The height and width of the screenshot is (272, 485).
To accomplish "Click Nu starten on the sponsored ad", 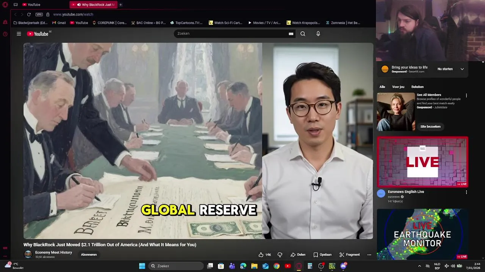I will (x=445, y=69).
